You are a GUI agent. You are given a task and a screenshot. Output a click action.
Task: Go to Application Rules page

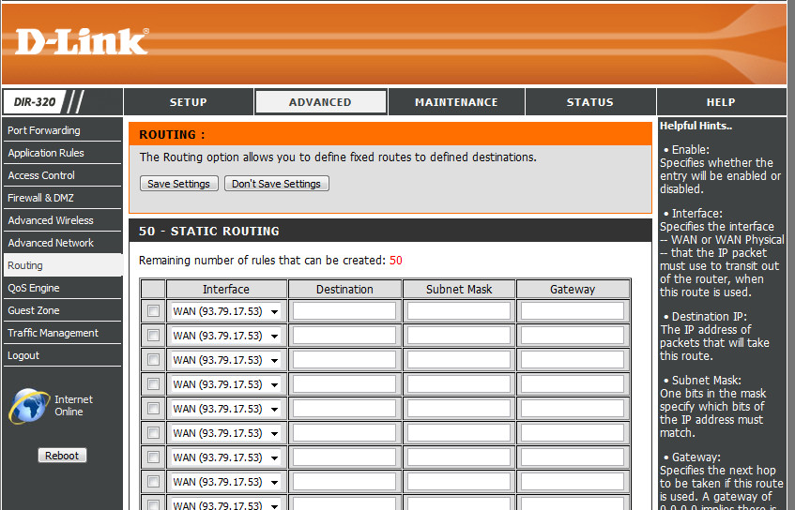[x=62, y=153]
